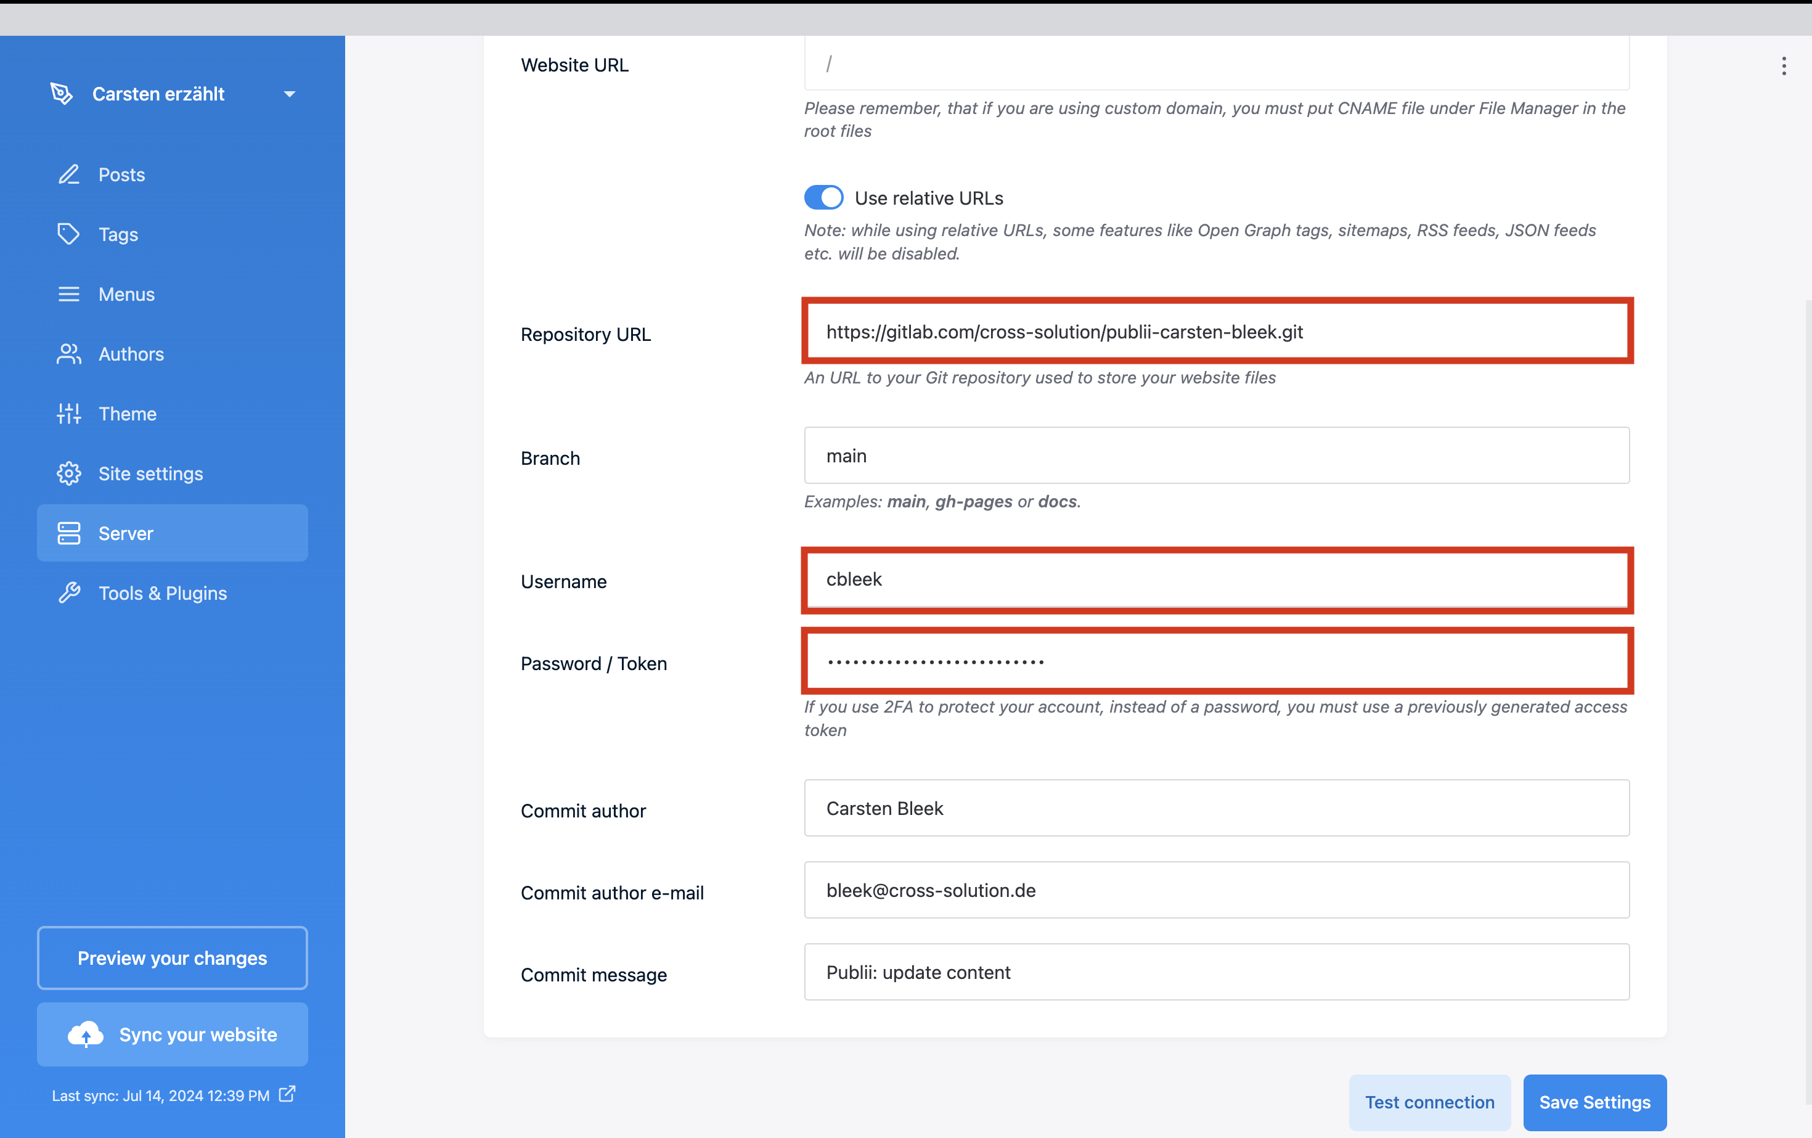This screenshot has height=1138, width=1812.
Task: Click the Theme sliders icon
Action: click(x=68, y=414)
